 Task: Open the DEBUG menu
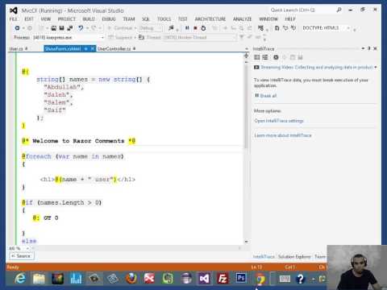point(109,19)
